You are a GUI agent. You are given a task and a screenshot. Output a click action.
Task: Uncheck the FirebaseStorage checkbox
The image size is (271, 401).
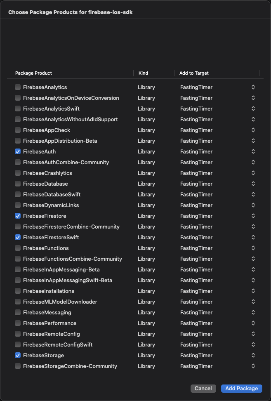(18, 355)
